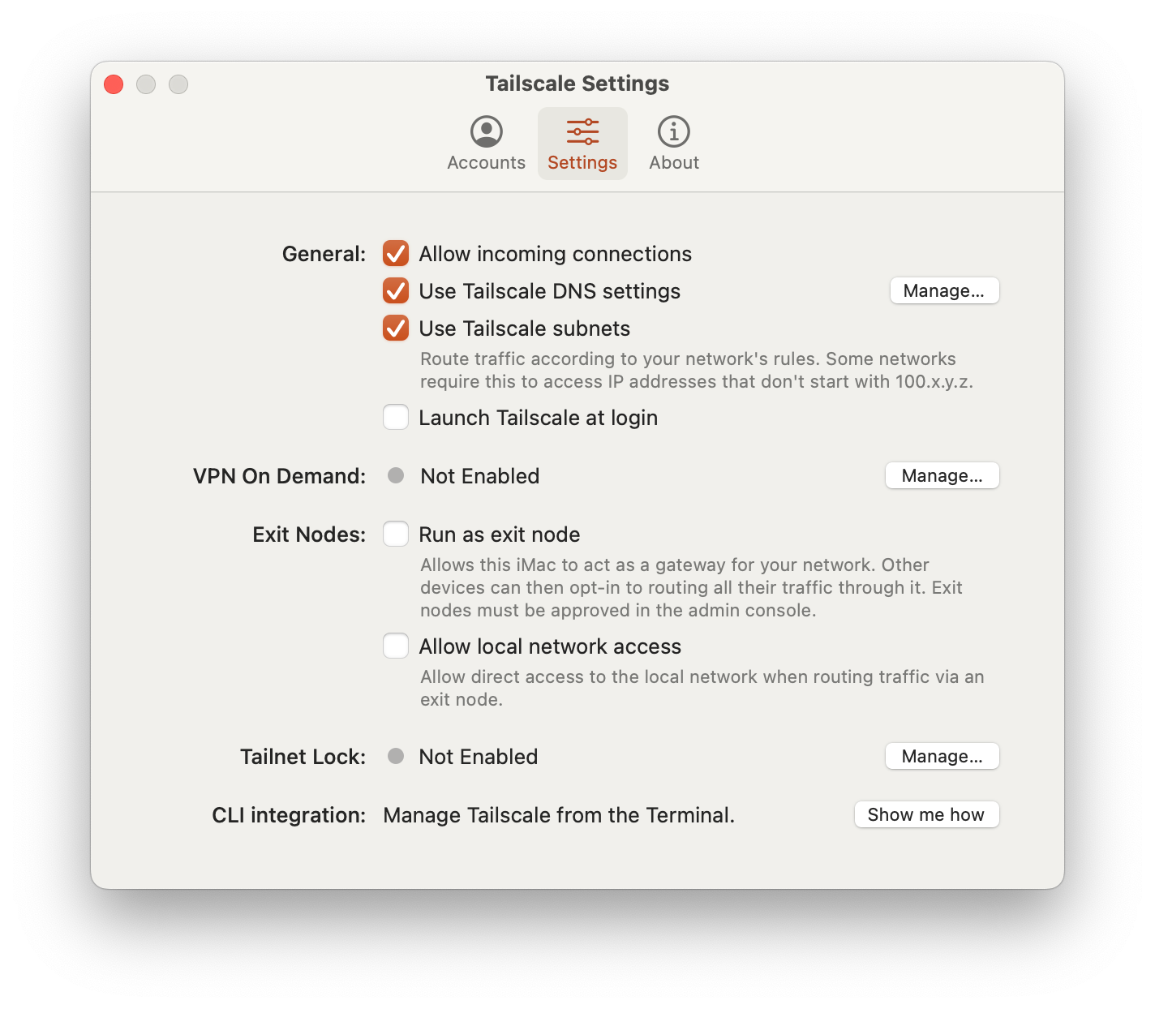Click the VPN On Demand status dot
Image resolution: width=1155 pixels, height=1009 pixels.
tap(396, 475)
